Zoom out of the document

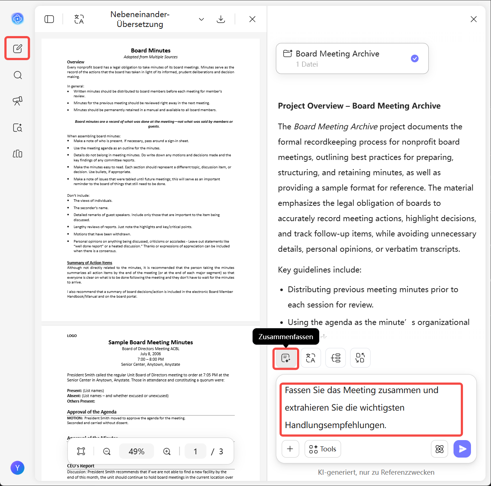[107, 451]
